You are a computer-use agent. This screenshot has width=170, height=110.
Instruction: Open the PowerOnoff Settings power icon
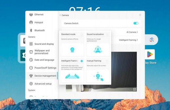(x=31, y=68)
